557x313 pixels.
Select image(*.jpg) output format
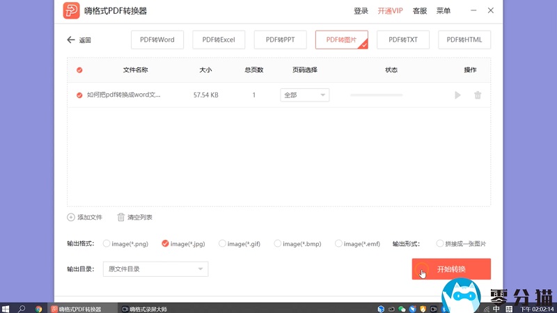[165, 243]
